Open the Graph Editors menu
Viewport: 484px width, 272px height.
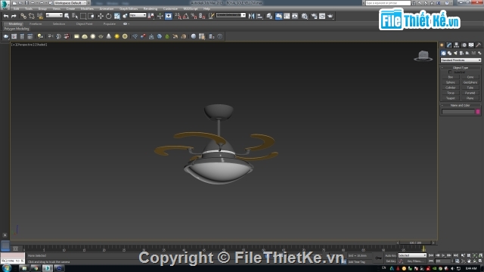pos(129,8)
